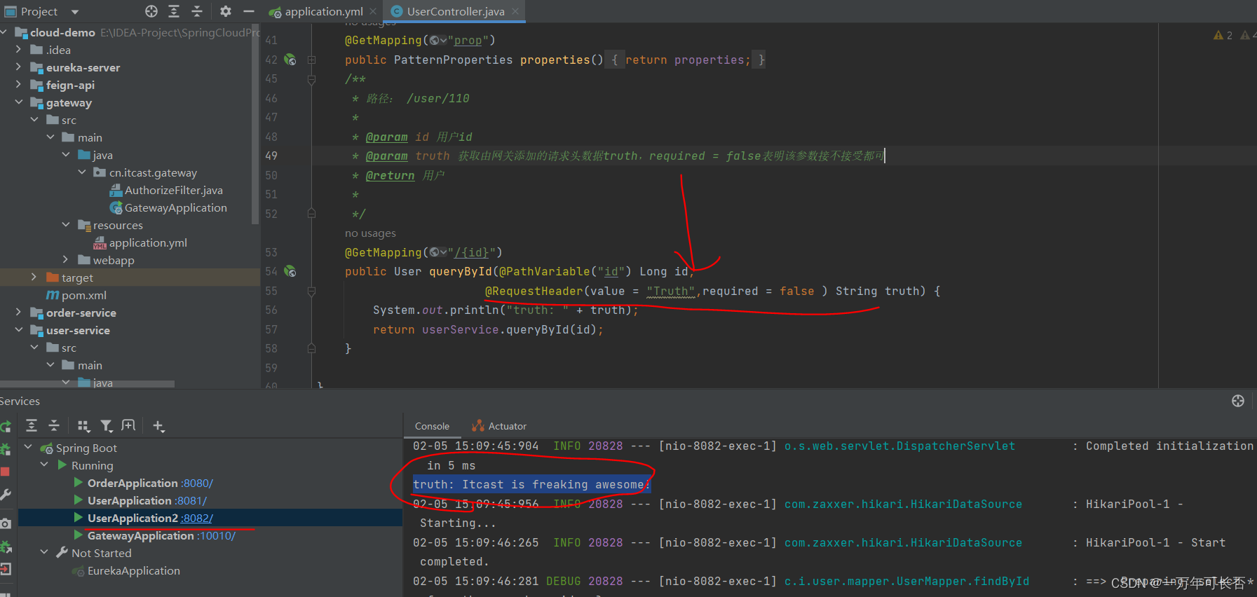Collapse all nodes in Project panel toolbar

pos(197,11)
